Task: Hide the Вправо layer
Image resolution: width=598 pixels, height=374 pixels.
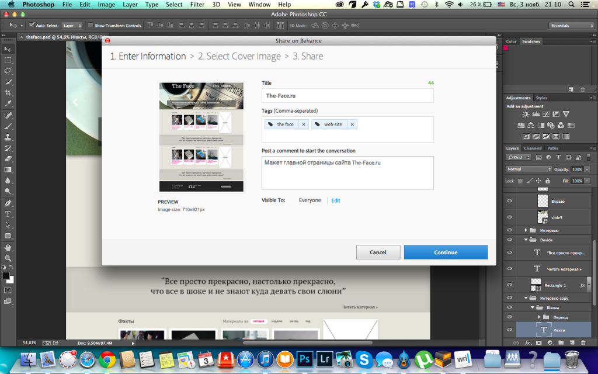Action: (509, 201)
